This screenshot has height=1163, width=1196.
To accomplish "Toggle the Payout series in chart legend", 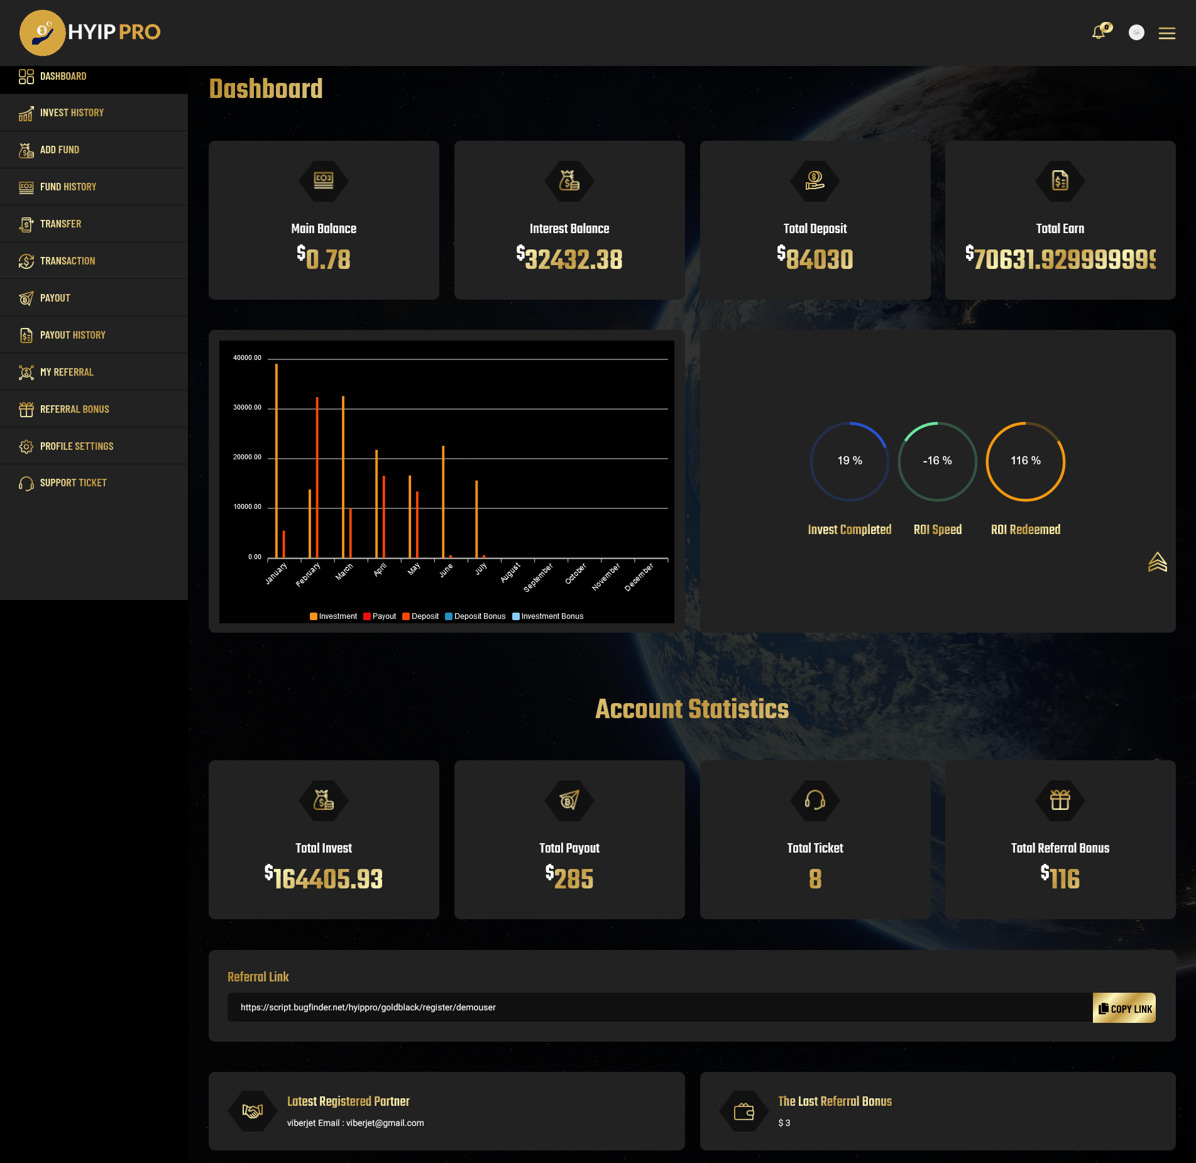I will 380,616.
